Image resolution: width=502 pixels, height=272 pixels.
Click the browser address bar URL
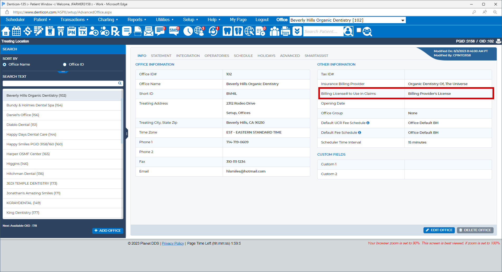(x=62, y=12)
